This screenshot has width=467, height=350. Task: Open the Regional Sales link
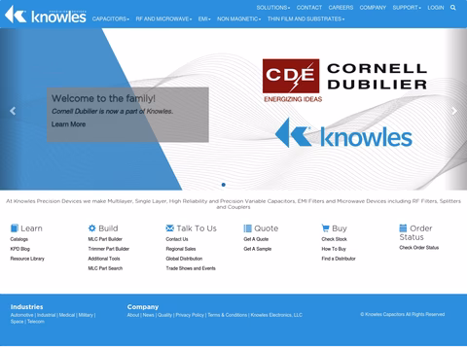coord(181,249)
